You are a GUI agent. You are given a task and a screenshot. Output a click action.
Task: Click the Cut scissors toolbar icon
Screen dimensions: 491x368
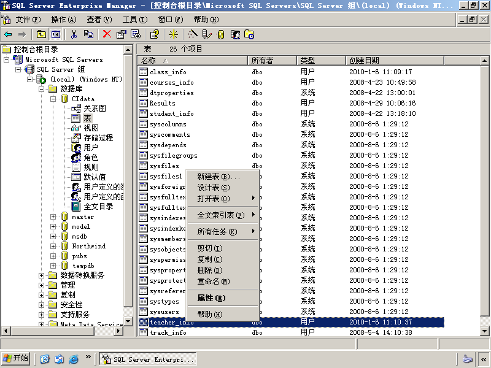click(74, 34)
